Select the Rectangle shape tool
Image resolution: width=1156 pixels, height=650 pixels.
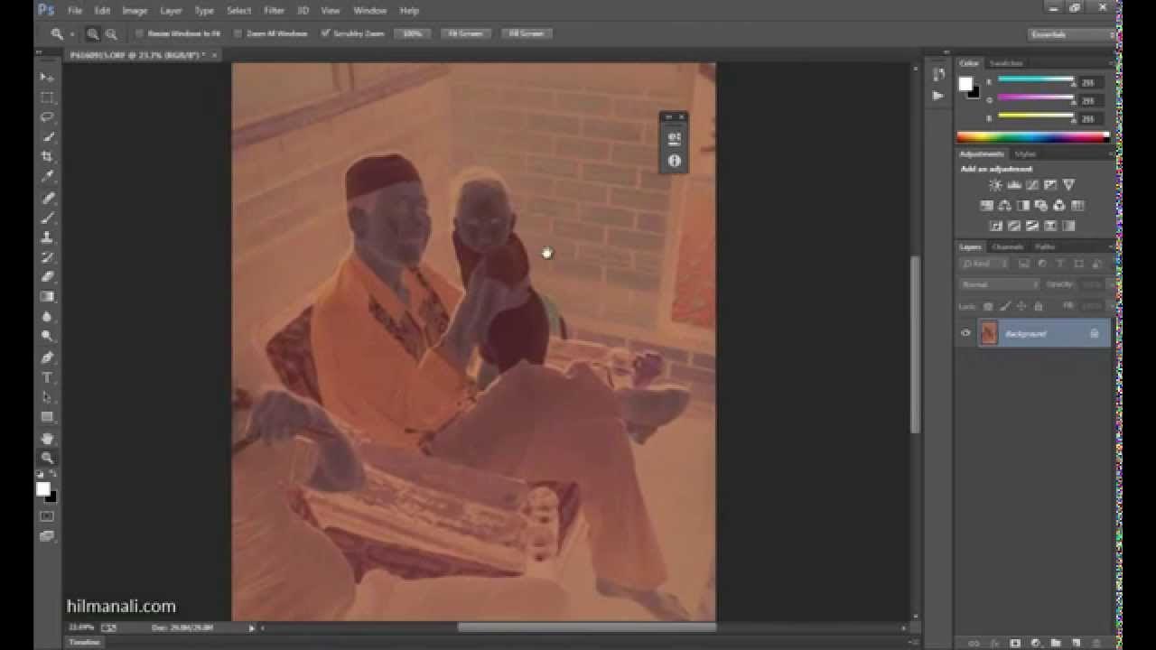(x=47, y=417)
